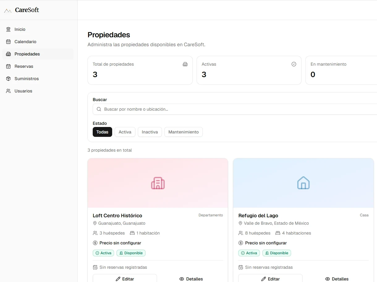This screenshot has width=377, height=282.
Task: Select the Todas status filter
Action: point(102,132)
